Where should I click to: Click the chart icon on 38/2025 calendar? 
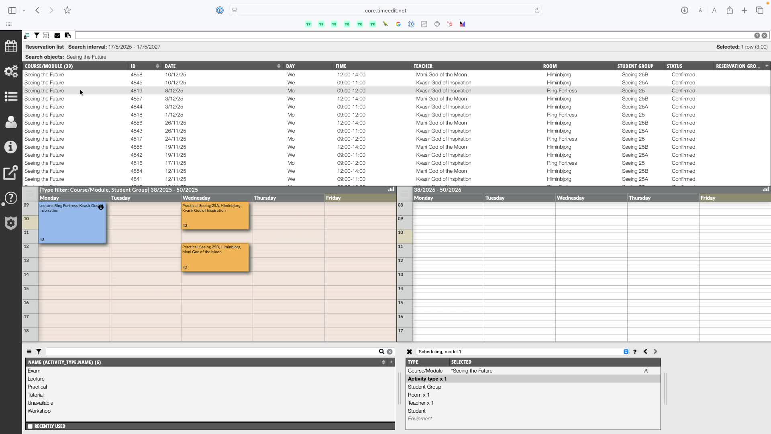tap(391, 189)
